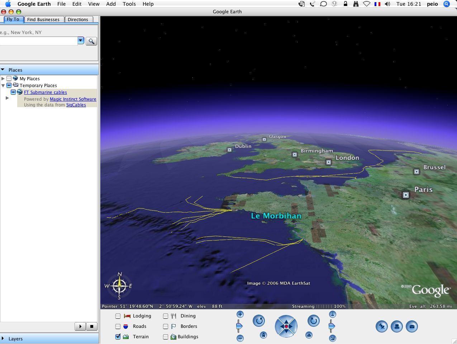The image size is (457, 344).
Task: Rotate the view counterclockwise
Action: pos(258,321)
